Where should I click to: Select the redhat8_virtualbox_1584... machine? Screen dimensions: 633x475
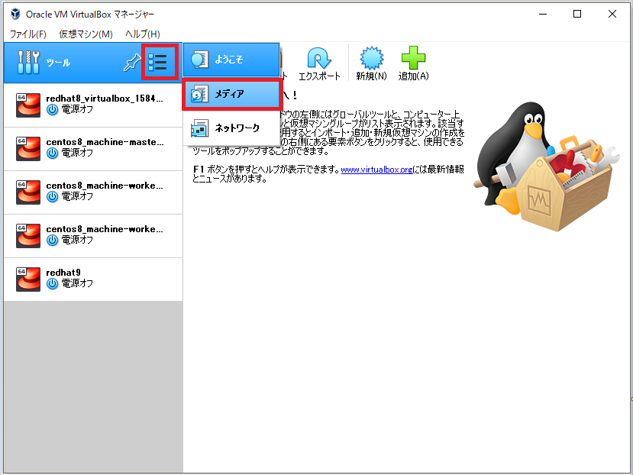click(93, 105)
